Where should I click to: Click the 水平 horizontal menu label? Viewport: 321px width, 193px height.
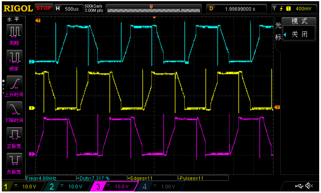14,20
